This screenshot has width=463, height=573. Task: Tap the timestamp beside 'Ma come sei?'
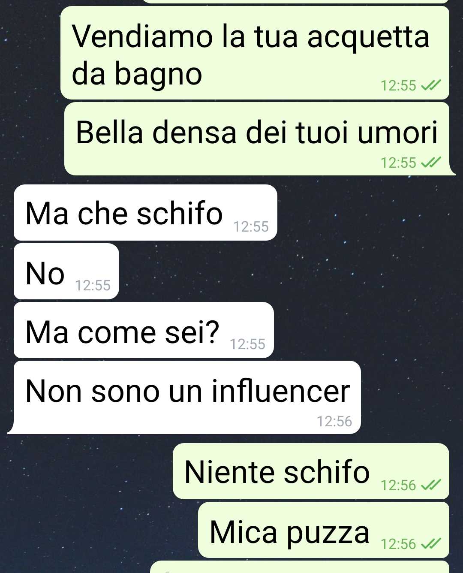(247, 344)
